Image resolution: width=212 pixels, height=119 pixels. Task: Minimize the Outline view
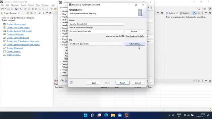pyautogui.click(x=206, y=13)
